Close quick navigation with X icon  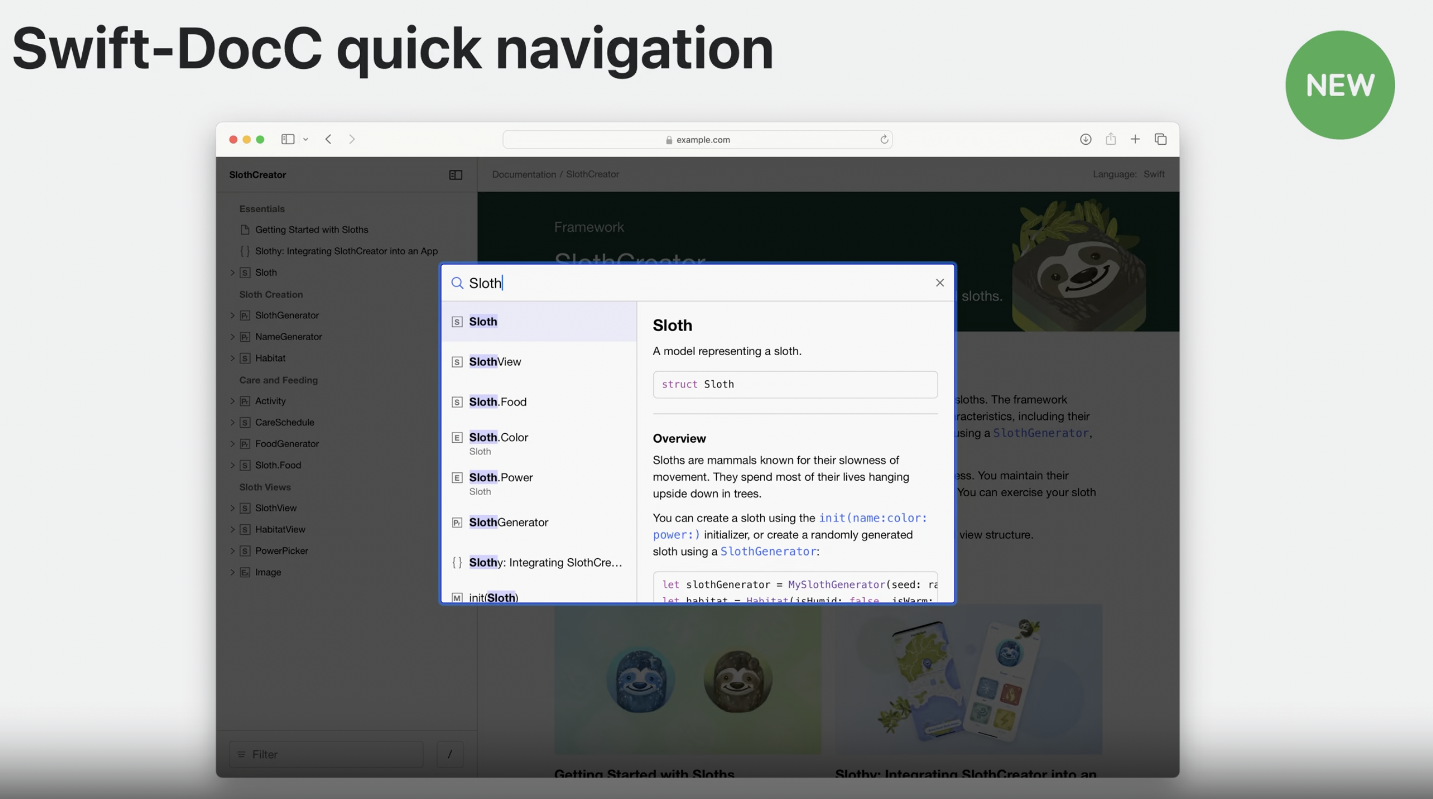point(940,283)
